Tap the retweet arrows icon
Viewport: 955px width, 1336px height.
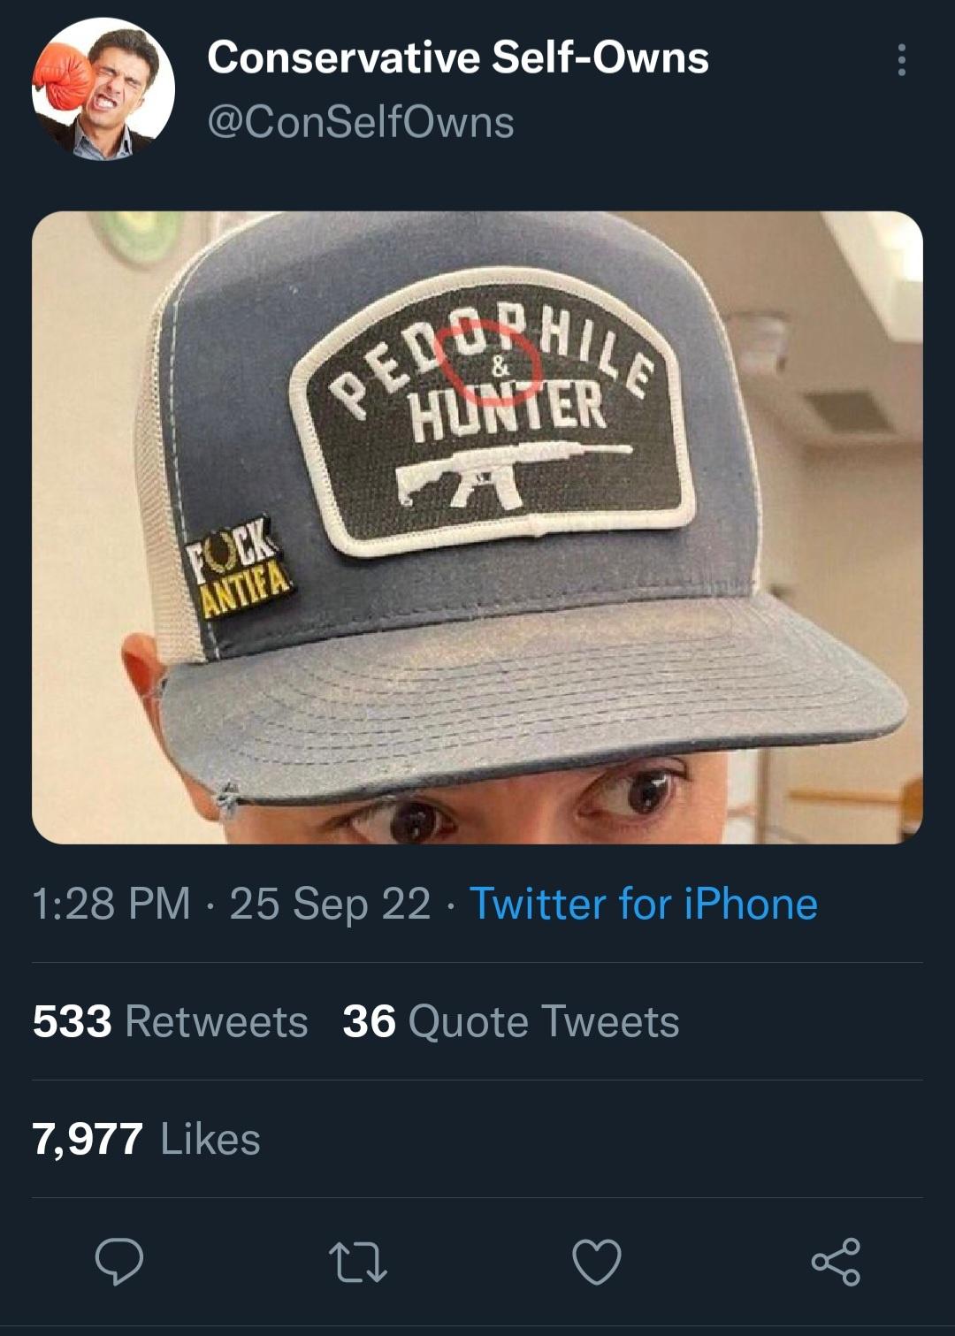click(x=357, y=1262)
